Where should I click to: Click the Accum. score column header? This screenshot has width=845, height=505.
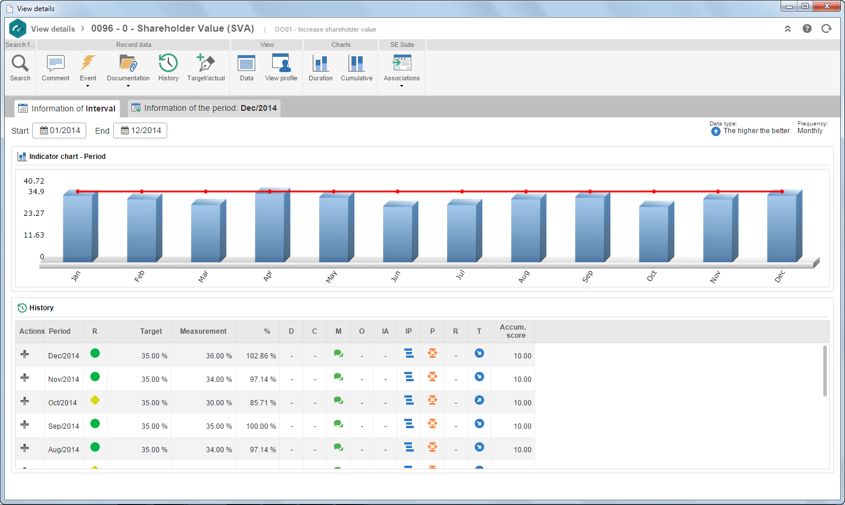(513, 331)
